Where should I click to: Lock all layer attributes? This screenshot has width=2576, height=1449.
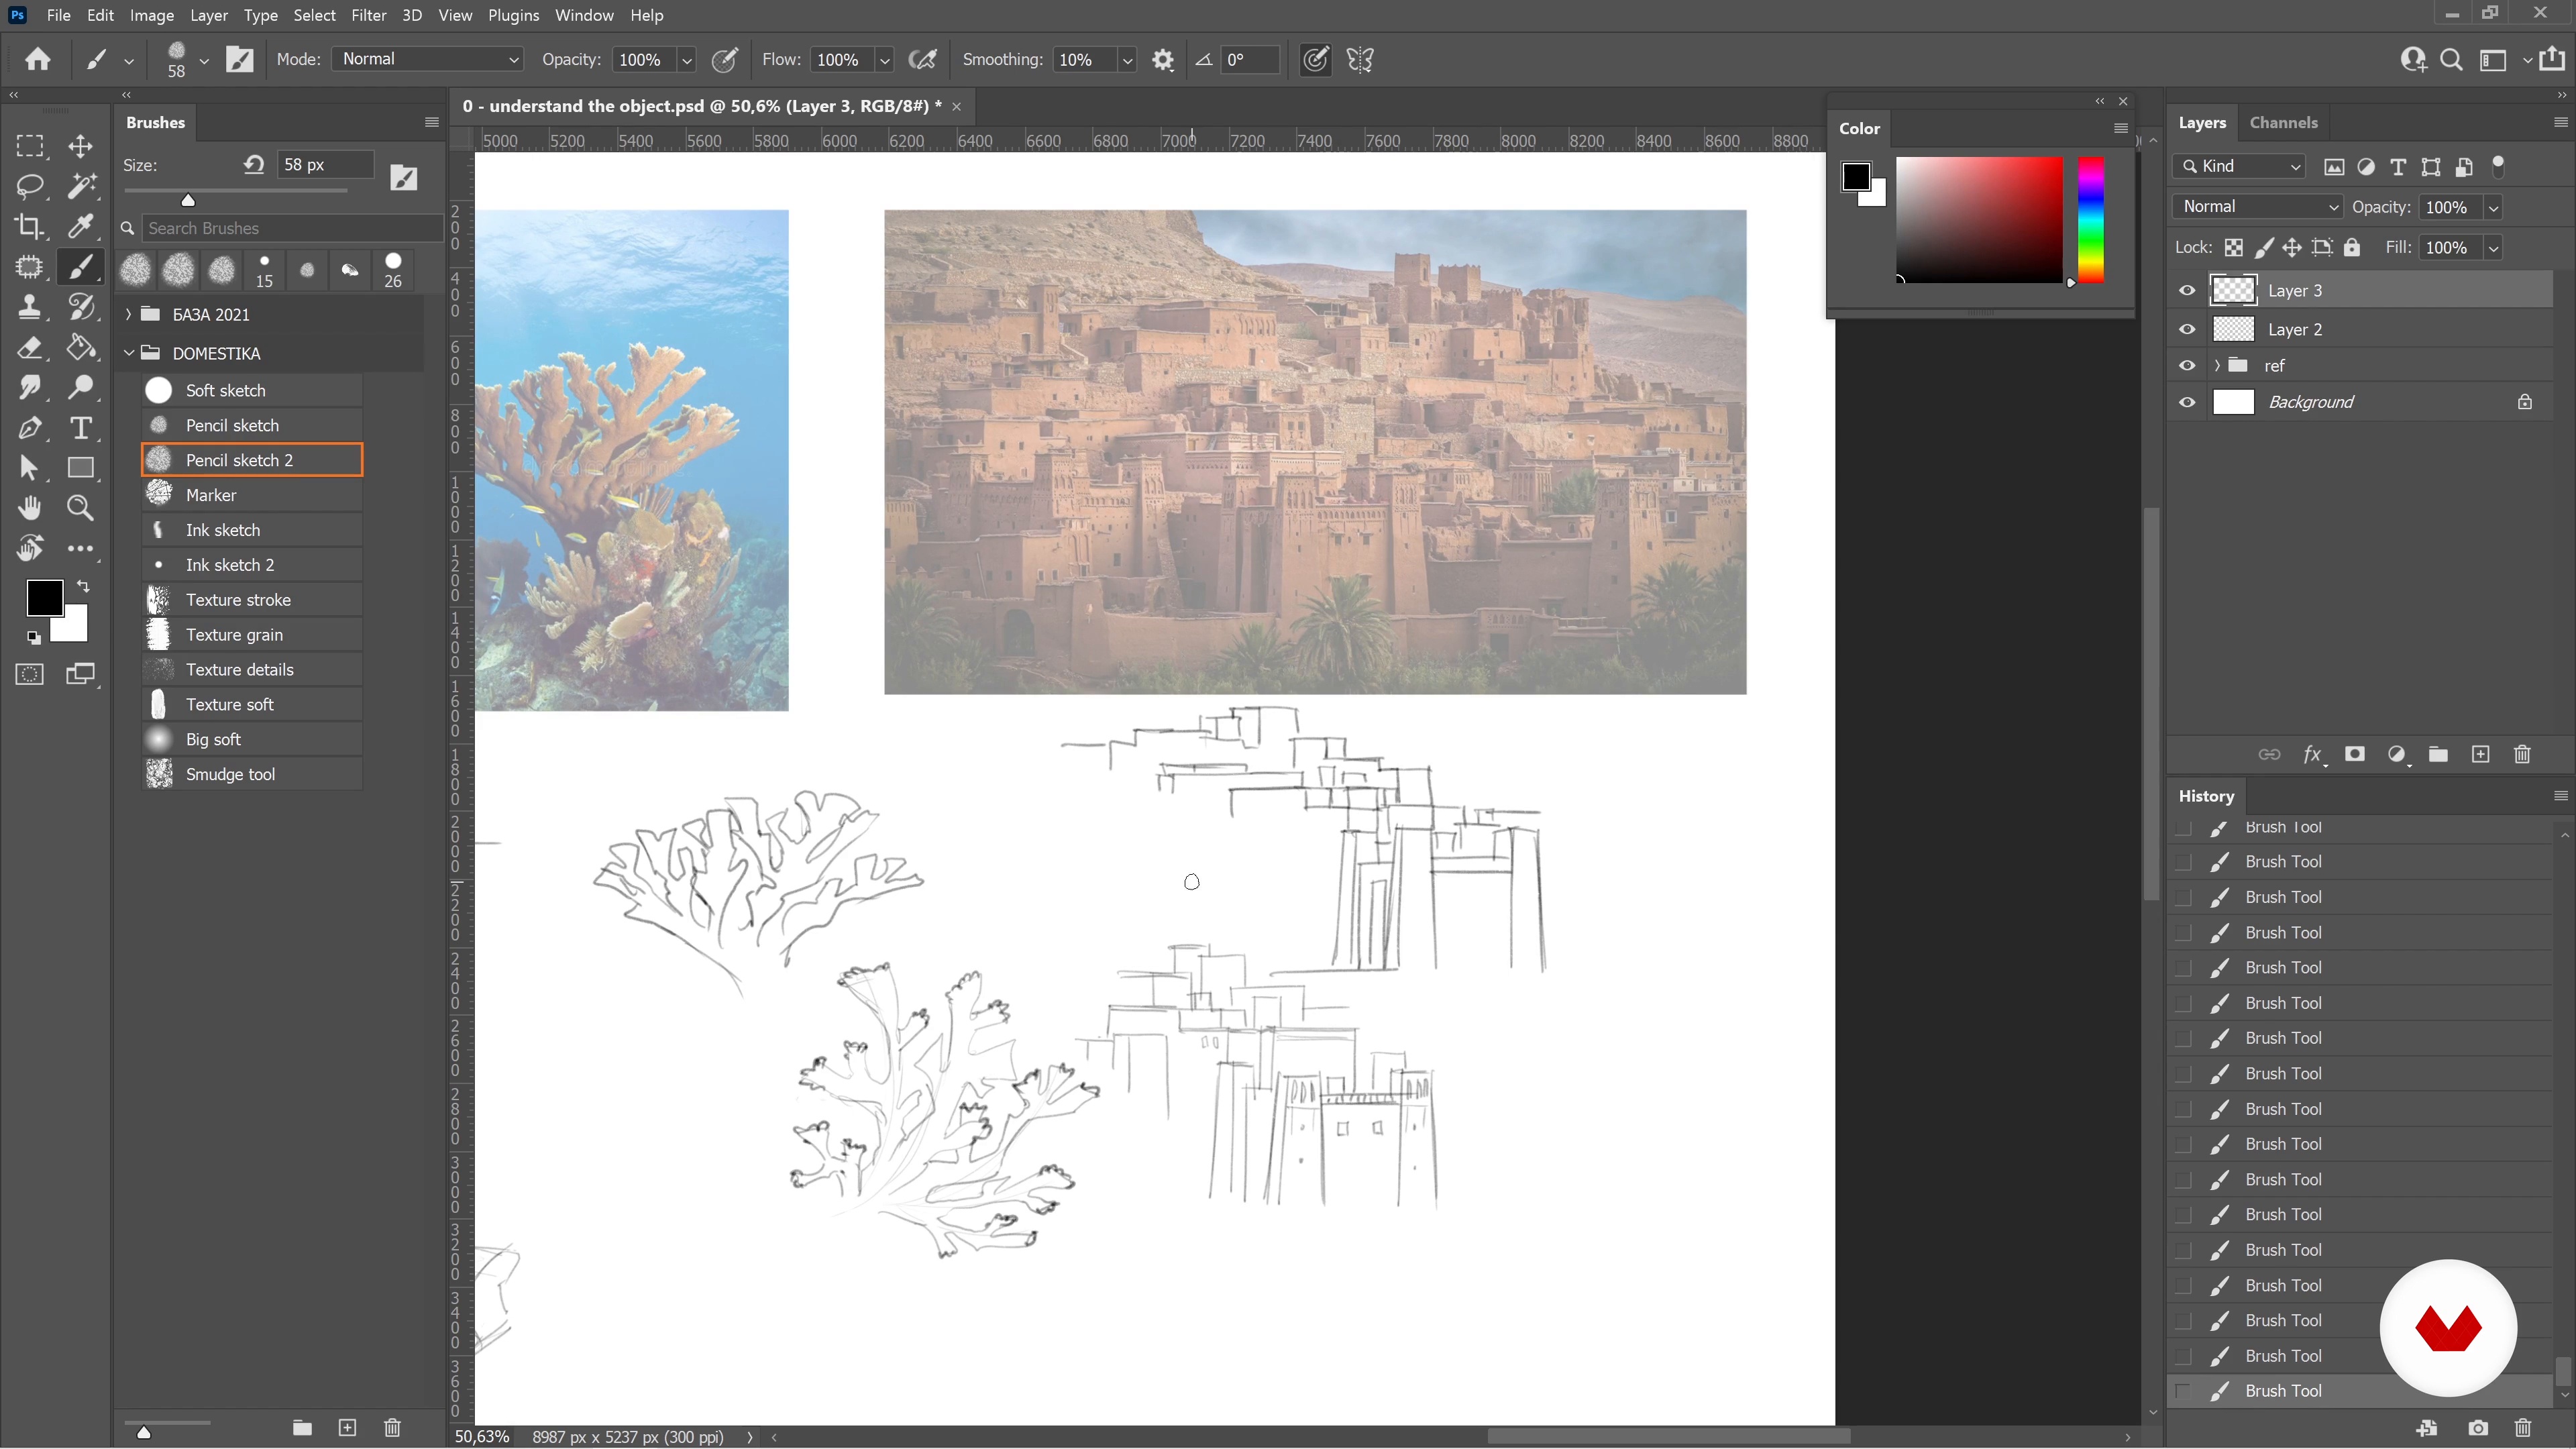2352,248
